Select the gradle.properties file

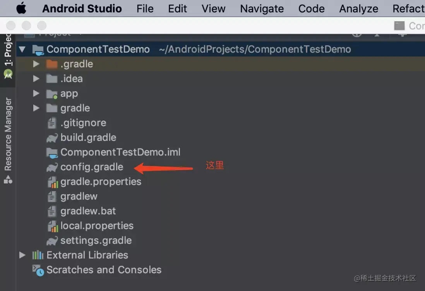(x=101, y=181)
